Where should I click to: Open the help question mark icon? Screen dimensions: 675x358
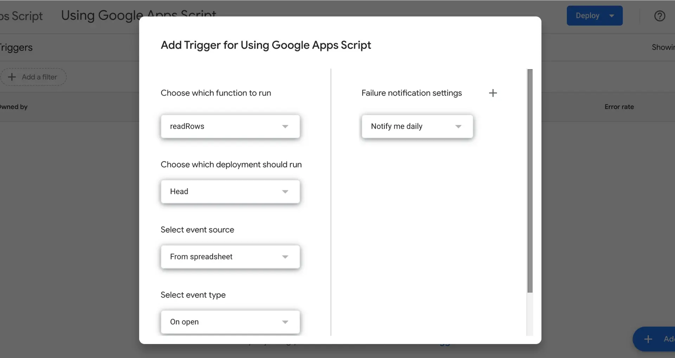tap(660, 16)
